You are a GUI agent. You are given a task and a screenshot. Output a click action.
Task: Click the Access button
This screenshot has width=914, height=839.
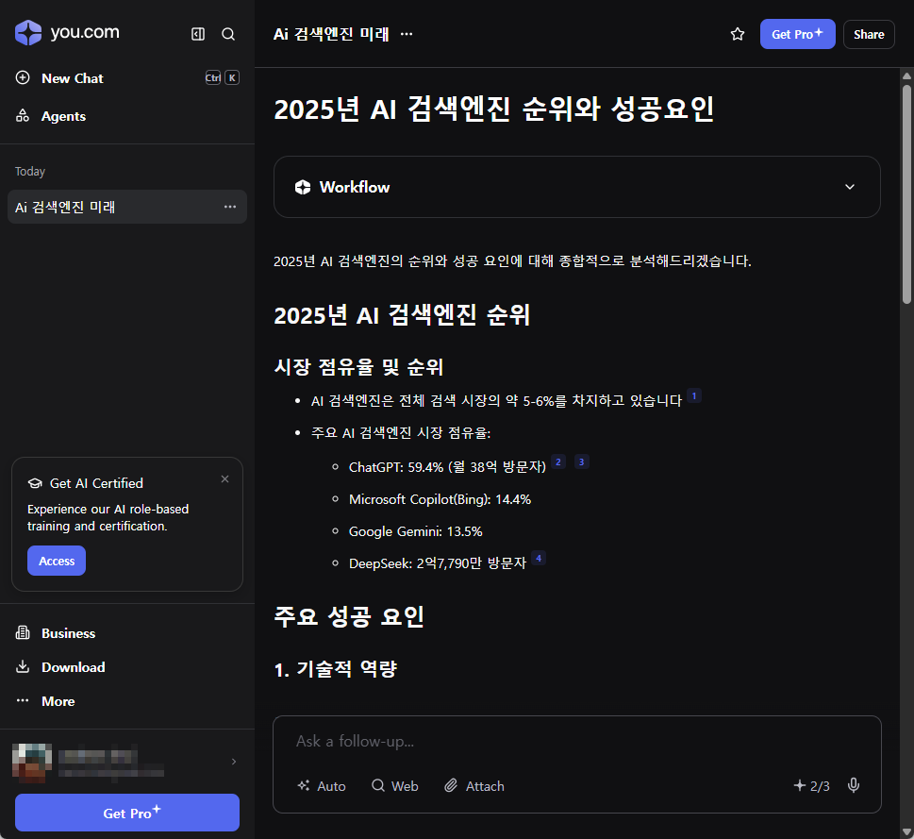coord(57,561)
